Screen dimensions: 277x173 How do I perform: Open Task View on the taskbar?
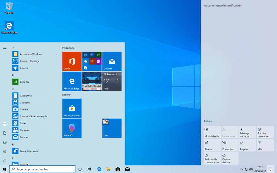click(89, 169)
